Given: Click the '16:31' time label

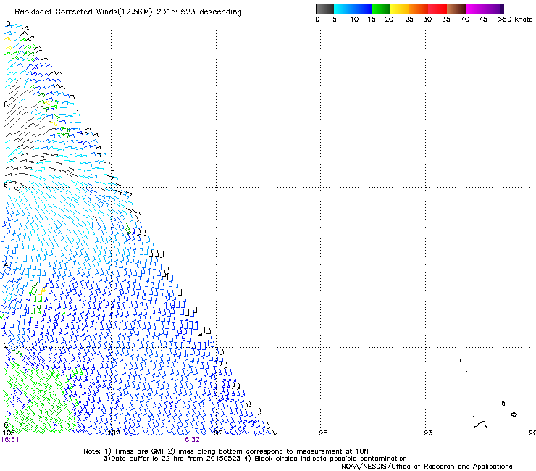Looking at the screenshot, I should pyautogui.click(x=9, y=440).
